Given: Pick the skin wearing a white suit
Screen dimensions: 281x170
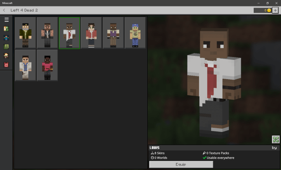Looking at the screenshot, I should (25, 66).
